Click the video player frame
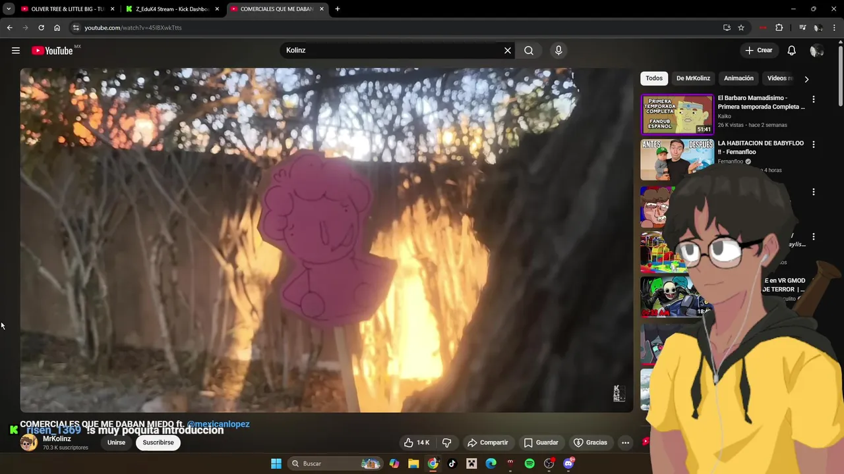 tap(326, 240)
